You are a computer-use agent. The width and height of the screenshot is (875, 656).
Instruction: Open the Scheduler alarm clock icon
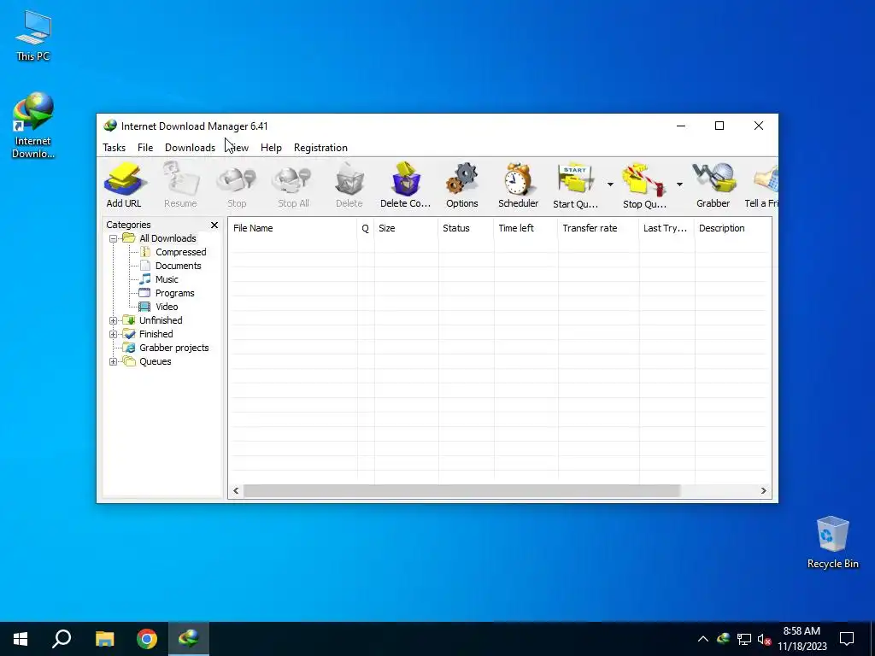[518, 179]
